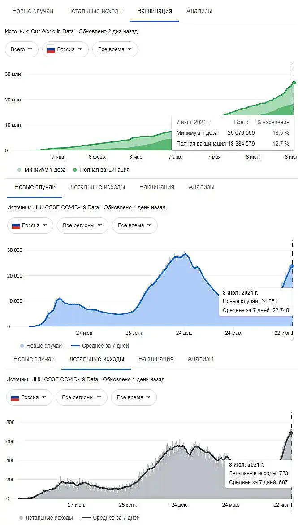Click the dark green 'Полная вакцинация' legend dot
The image size is (298, 525).
[74, 170]
